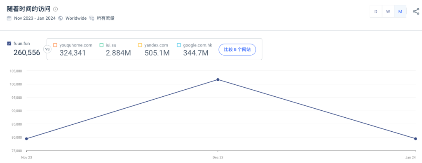
Task: Click the 所有流量 traffic label
Action: tap(105, 18)
